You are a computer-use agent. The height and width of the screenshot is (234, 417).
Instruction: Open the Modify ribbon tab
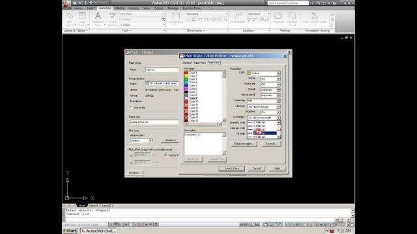coord(120,8)
